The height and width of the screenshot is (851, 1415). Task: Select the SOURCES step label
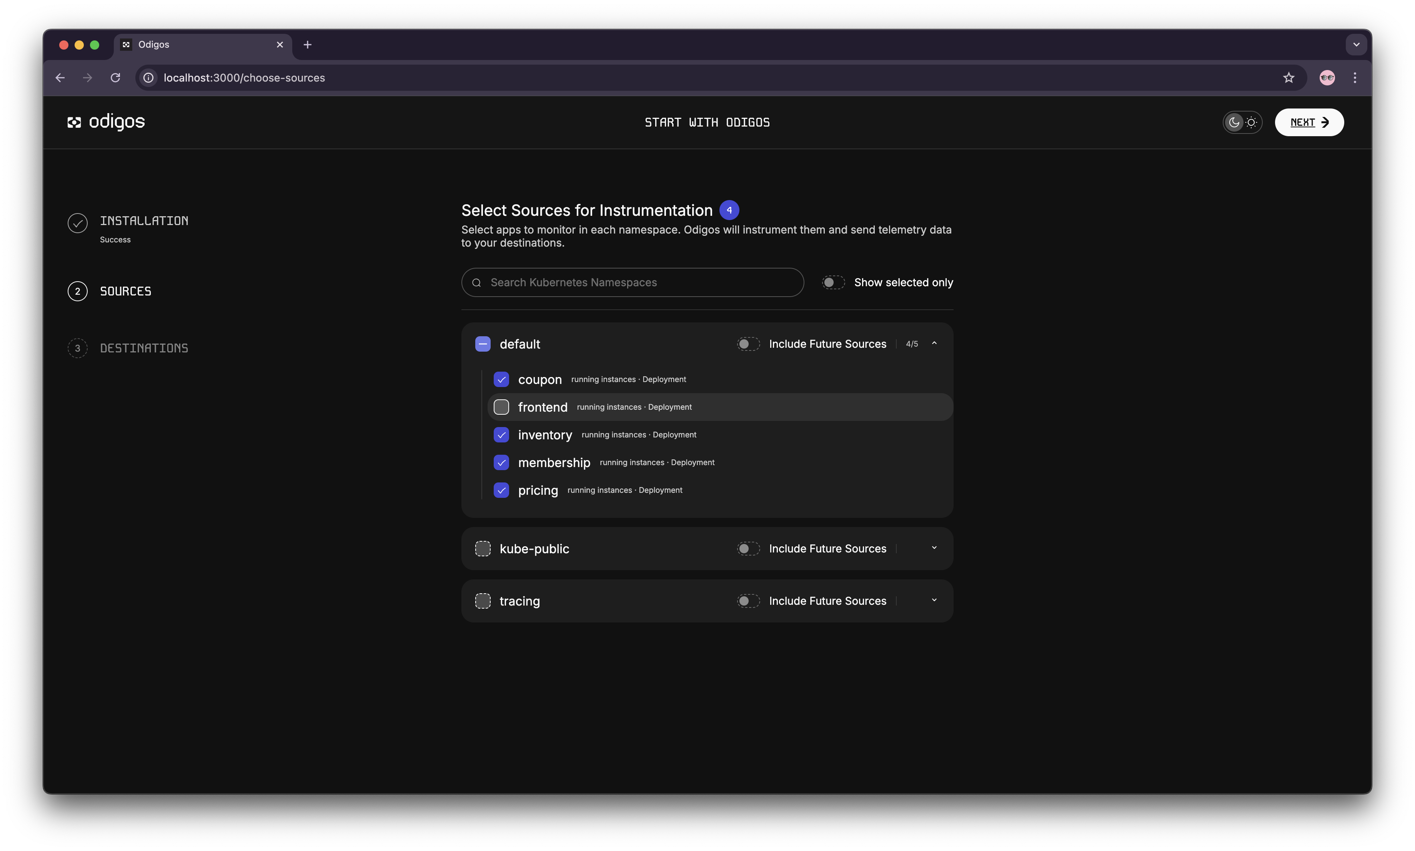[x=125, y=291]
